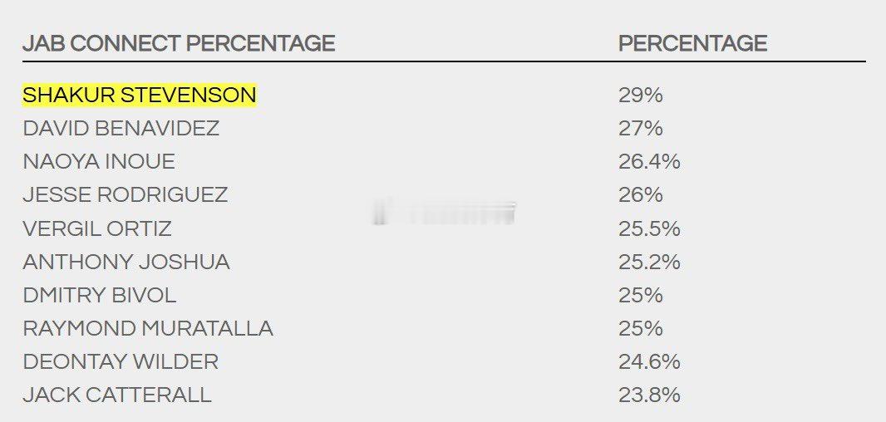Select Deontay Wilder in the list

[x=121, y=361]
